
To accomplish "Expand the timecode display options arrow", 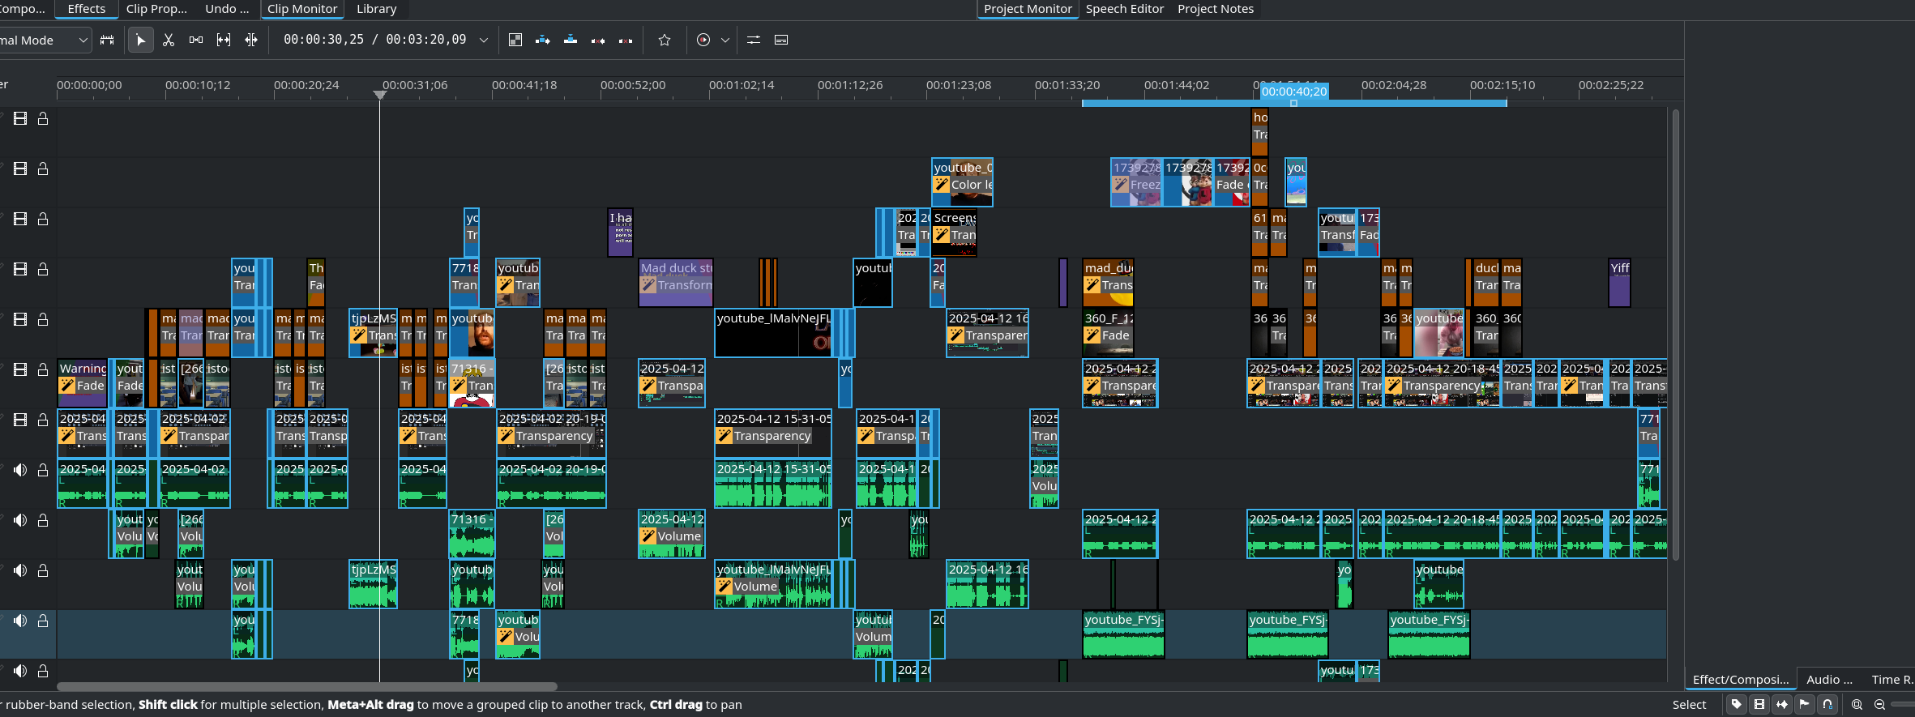I will [484, 40].
